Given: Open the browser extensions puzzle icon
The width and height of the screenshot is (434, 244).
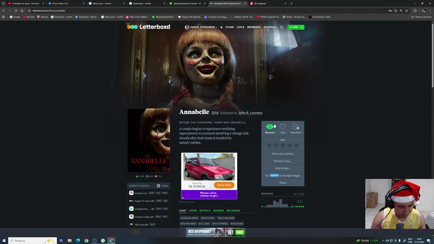Looking at the screenshot, I should coord(415,11).
